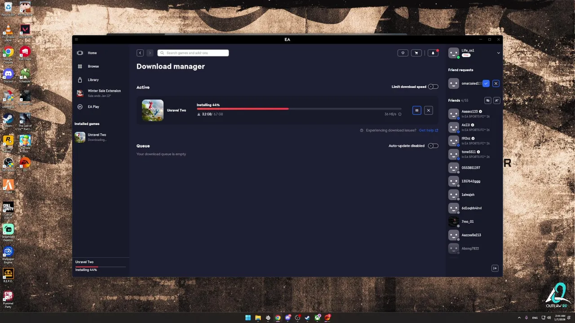Open Pummel Party desktop shortcut
Screen dimensions: 575x323
8,299
